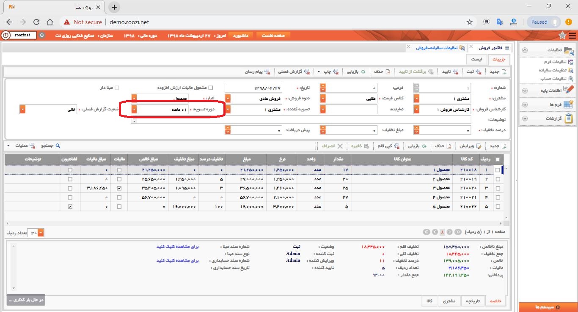Click the عملیات operations icon
The height and width of the screenshot is (312, 578).
(x=32, y=145)
